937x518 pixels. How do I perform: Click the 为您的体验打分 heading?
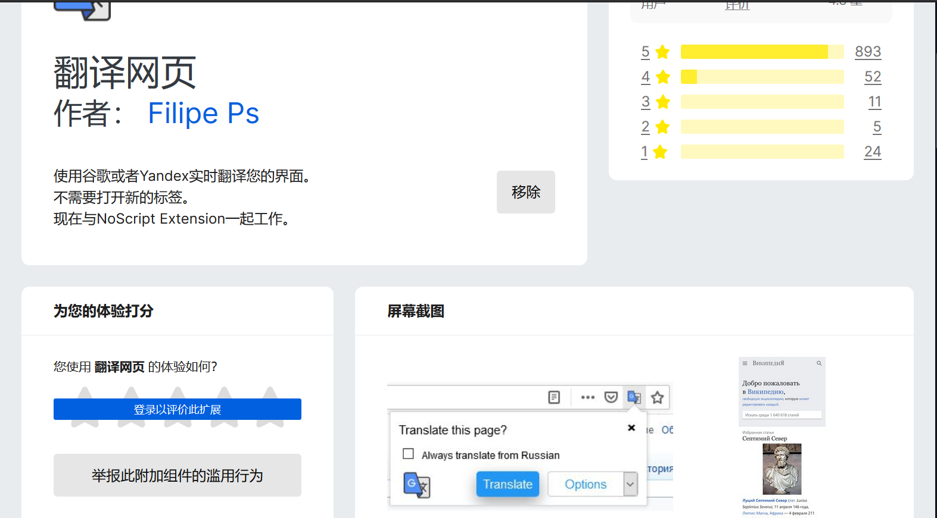point(104,311)
